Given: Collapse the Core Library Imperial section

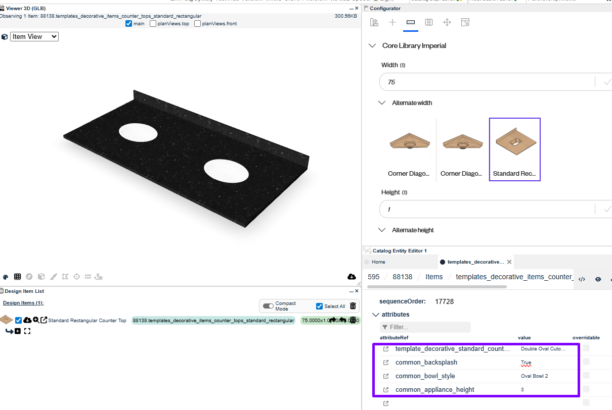Looking at the screenshot, I should click(373, 45).
